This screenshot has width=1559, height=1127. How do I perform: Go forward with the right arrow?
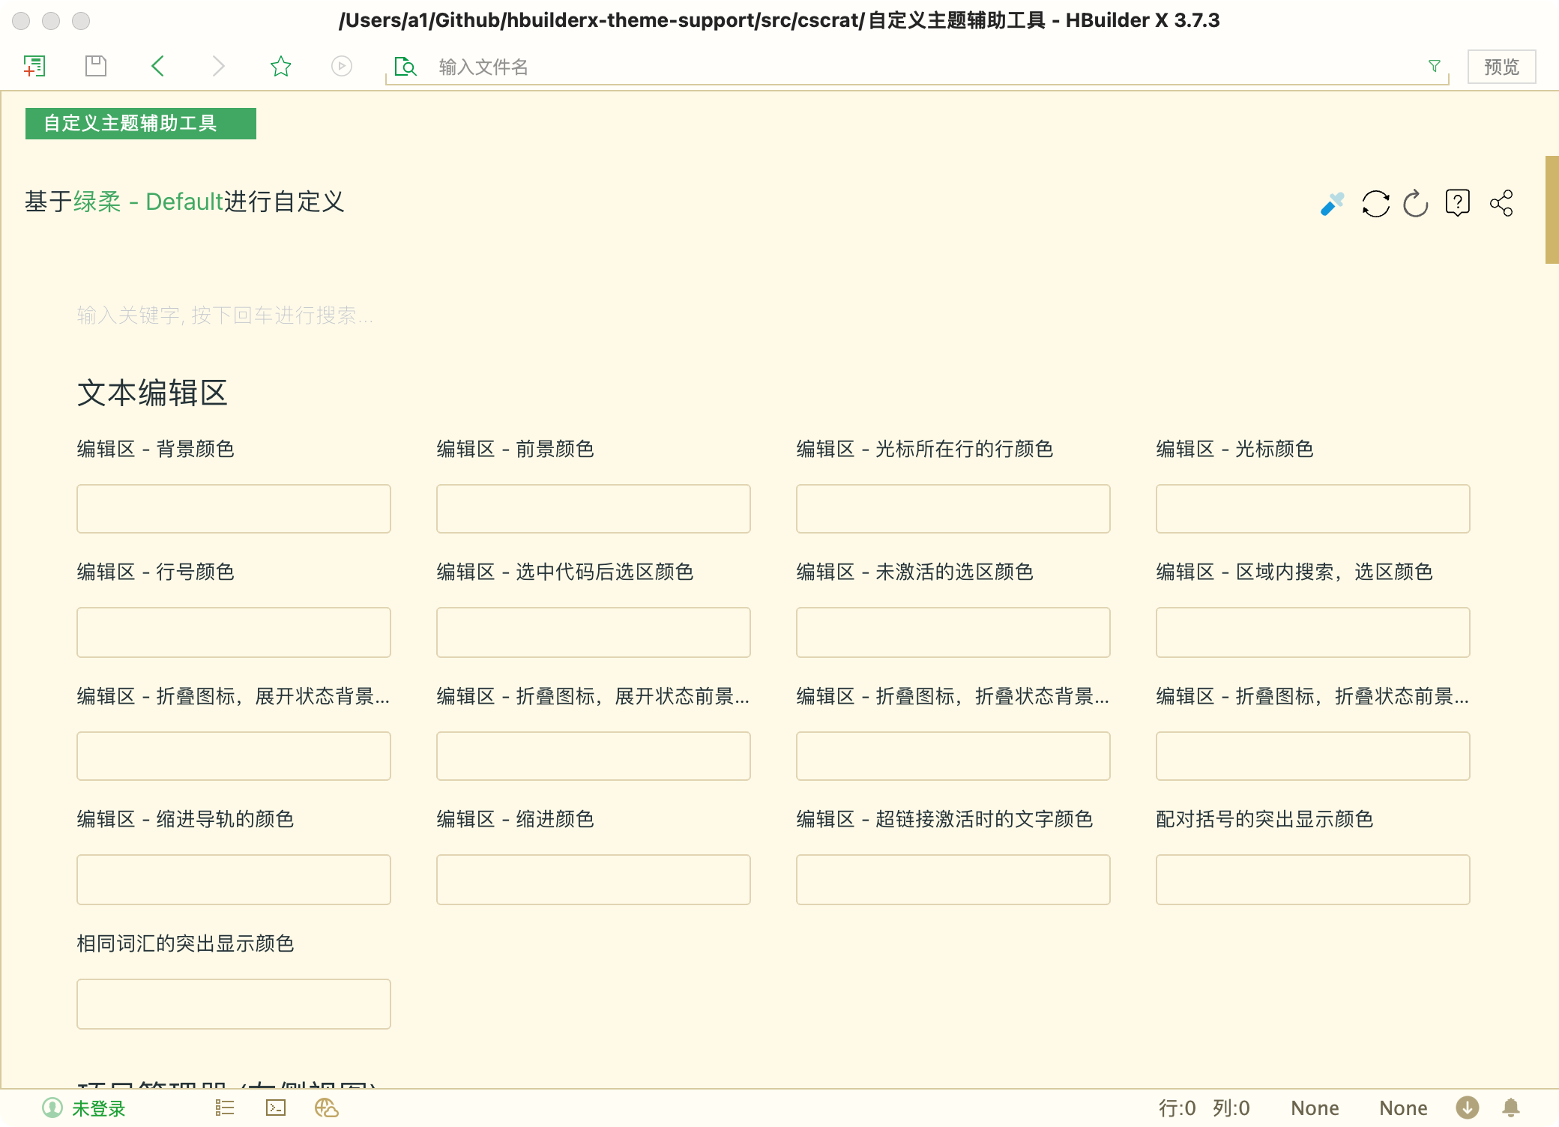pos(218,67)
